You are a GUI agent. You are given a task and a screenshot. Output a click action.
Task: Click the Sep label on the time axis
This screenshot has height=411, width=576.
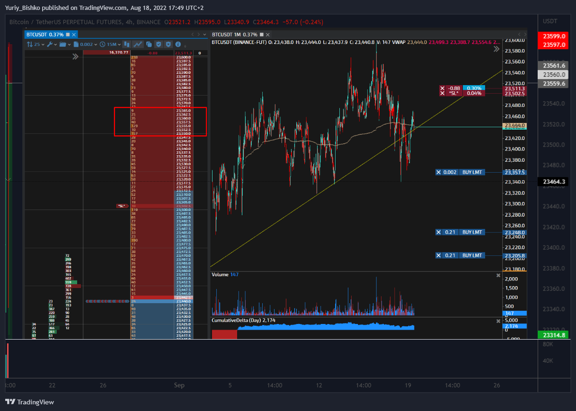[179, 385]
